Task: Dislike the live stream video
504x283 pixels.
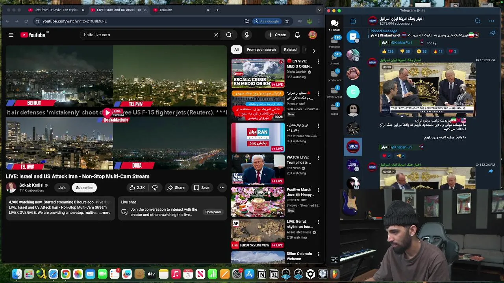Action: [x=155, y=188]
